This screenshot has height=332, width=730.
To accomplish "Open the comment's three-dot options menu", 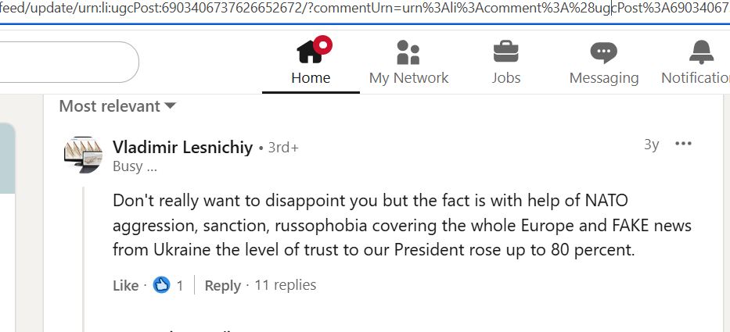I will [x=683, y=145].
